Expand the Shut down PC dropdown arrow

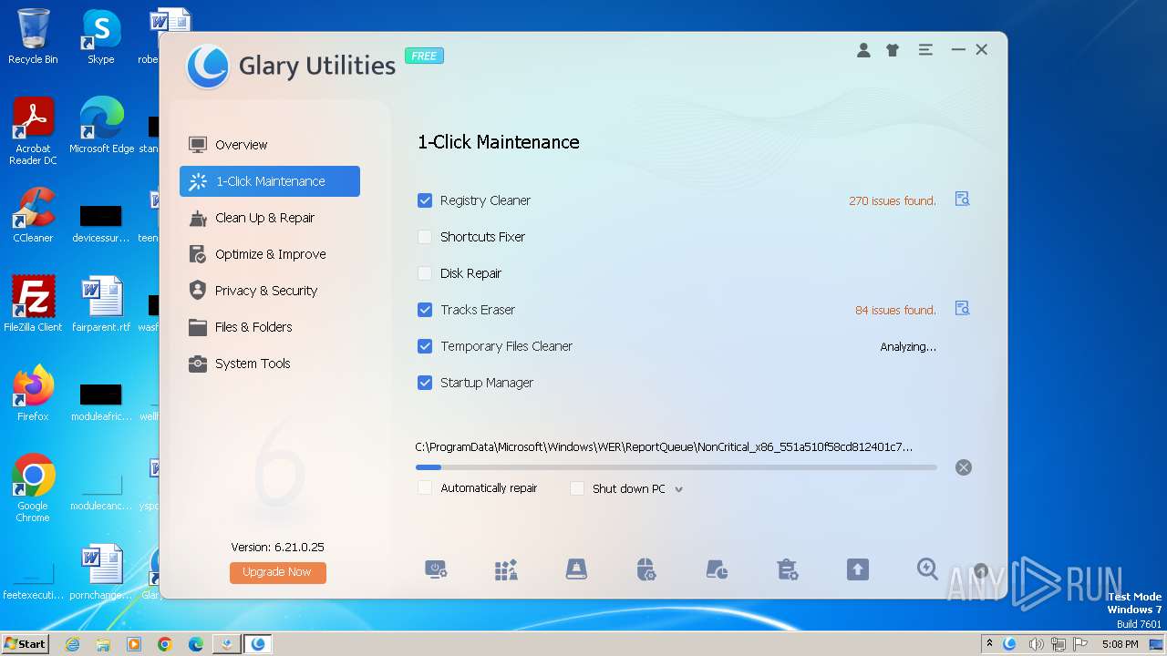coord(678,489)
